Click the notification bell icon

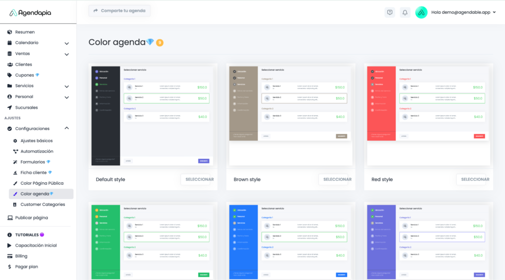405,12
